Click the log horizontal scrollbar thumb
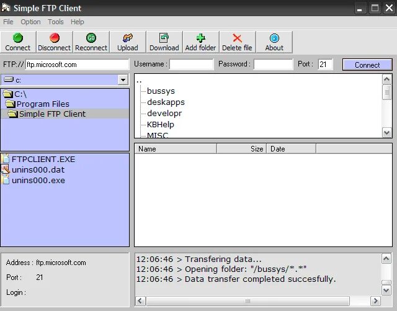Viewport: 397px width, 311px height. [248, 301]
